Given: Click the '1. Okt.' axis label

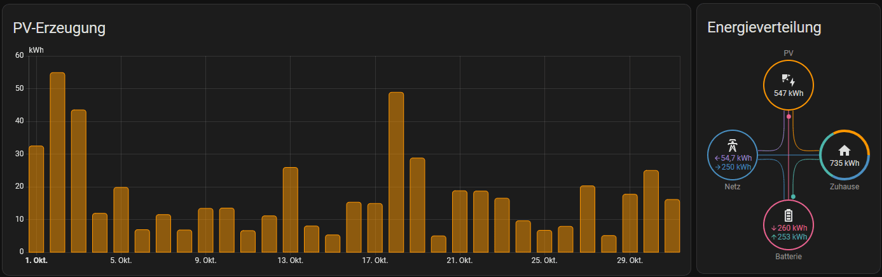Looking at the screenshot, I should pos(36,261).
